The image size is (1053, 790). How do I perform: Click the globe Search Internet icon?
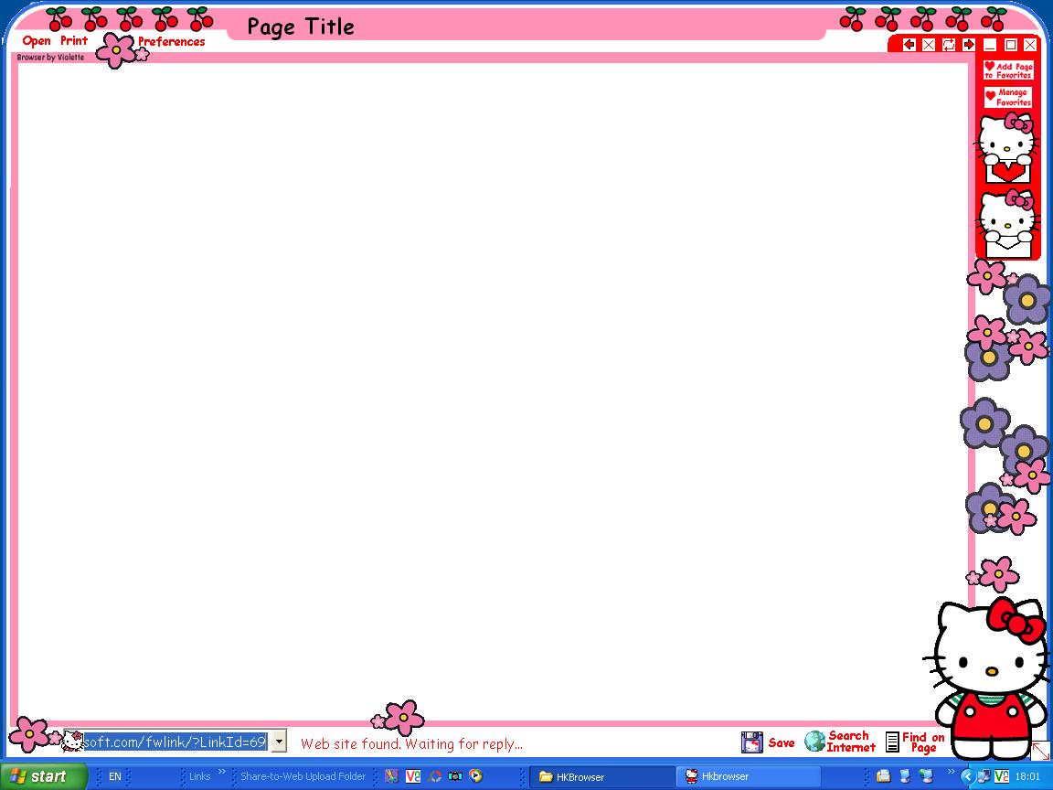coord(814,742)
